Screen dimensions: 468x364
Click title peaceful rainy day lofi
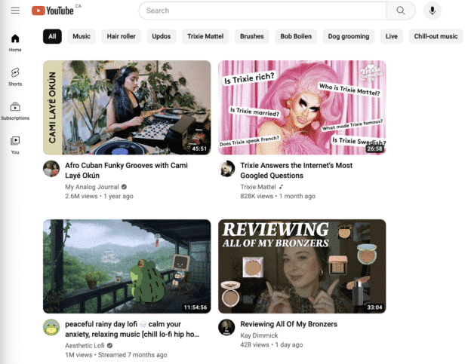[132, 329]
